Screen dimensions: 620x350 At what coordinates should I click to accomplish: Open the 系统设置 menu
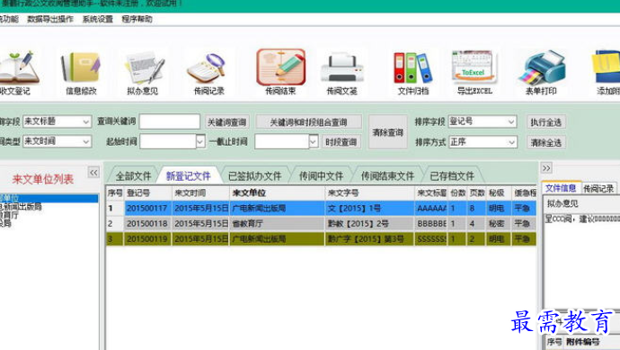click(98, 19)
